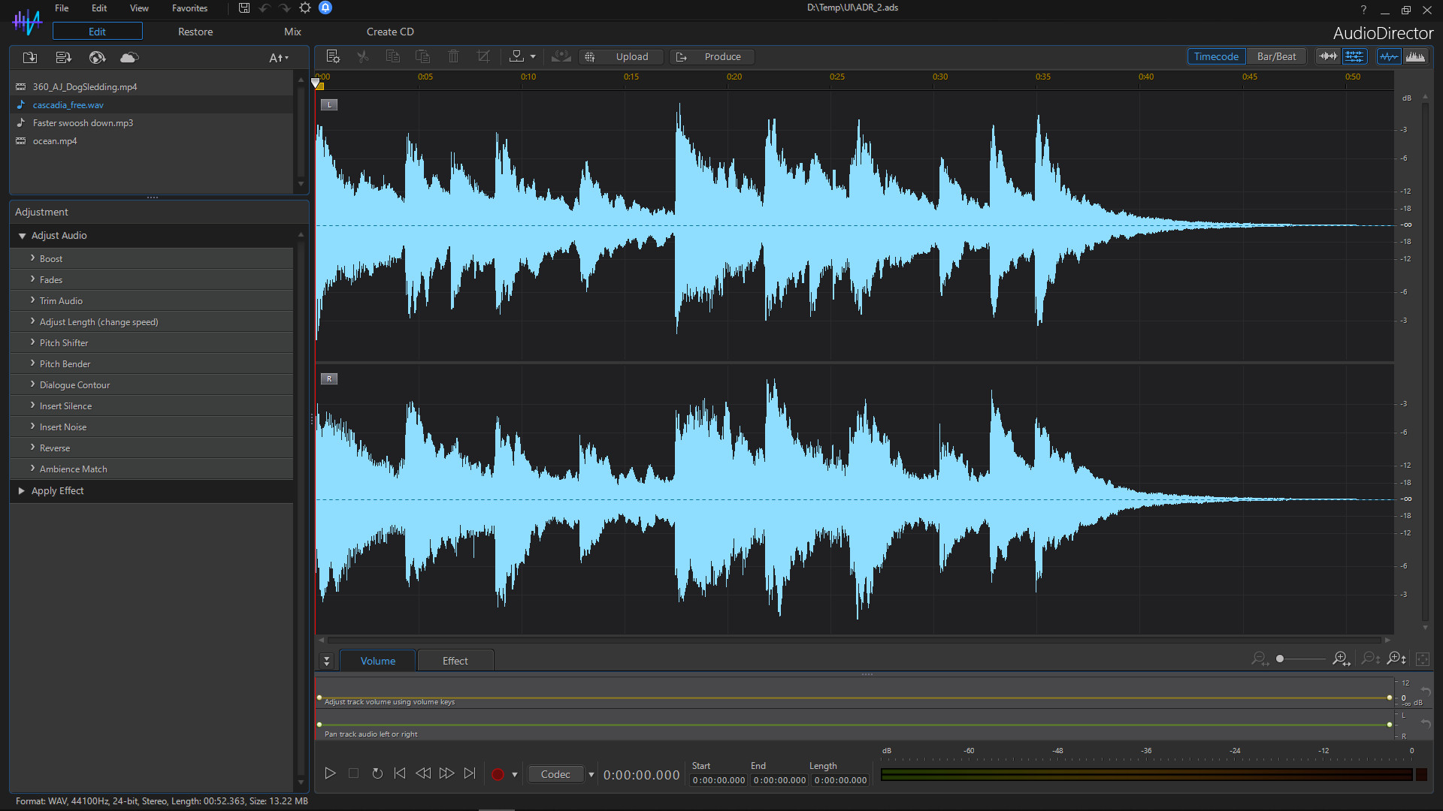Click the Fit Project to view icon
Viewport: 1443px width, 811px height.
click(x=1423, y=659)
